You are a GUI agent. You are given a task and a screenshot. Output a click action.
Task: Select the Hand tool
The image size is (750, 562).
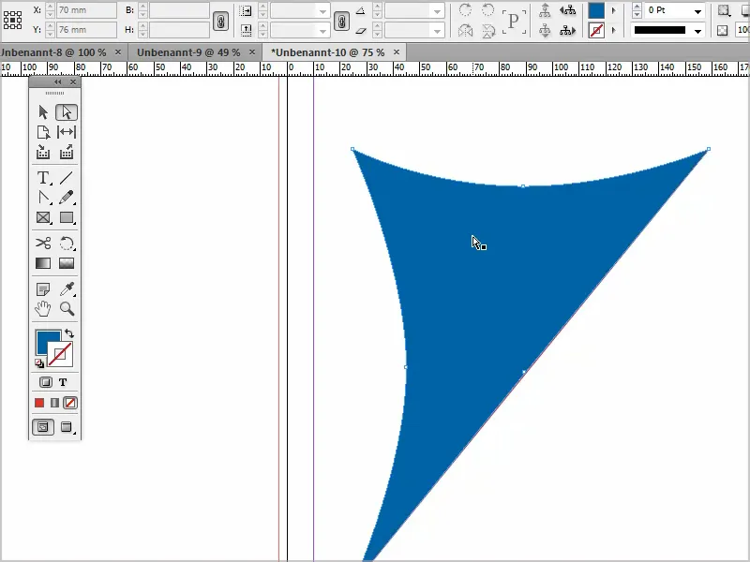coord(43,309)
